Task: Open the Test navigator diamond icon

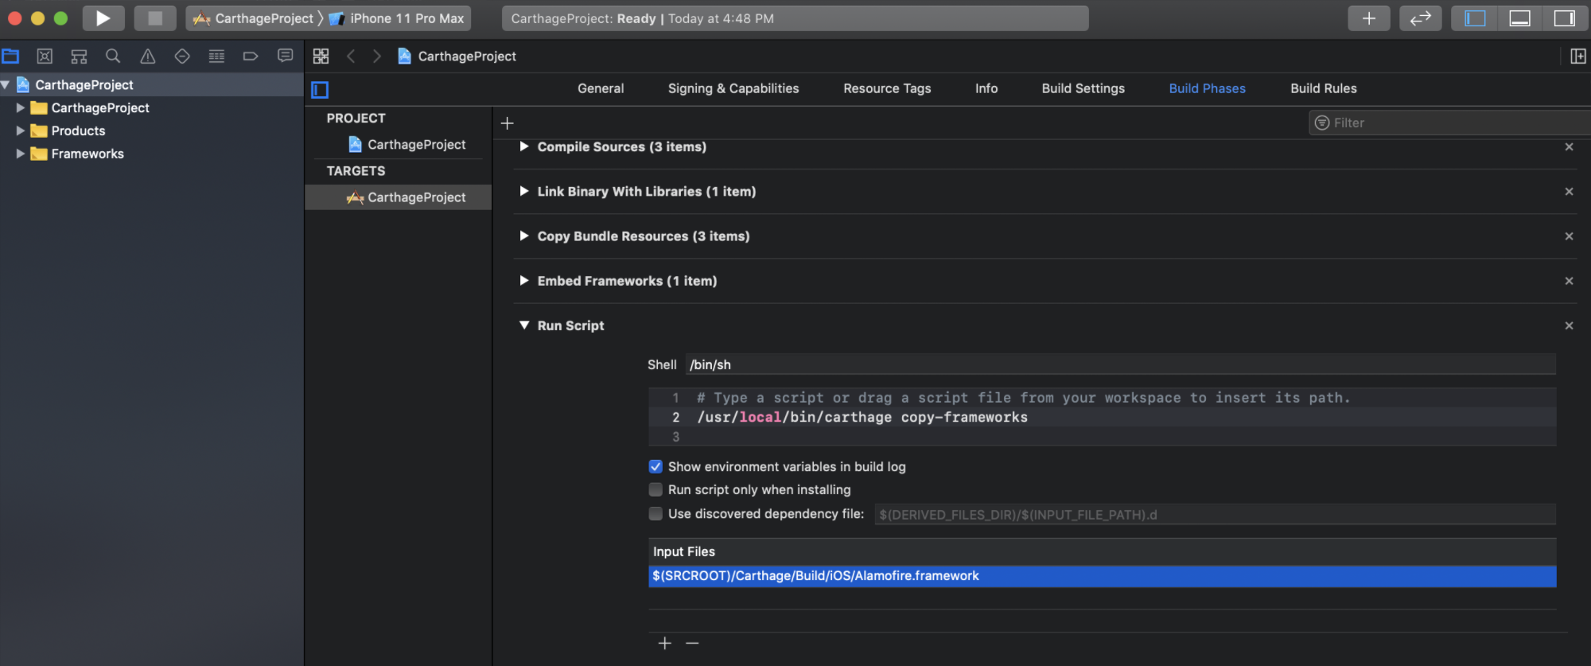Action: click(182, 56)
